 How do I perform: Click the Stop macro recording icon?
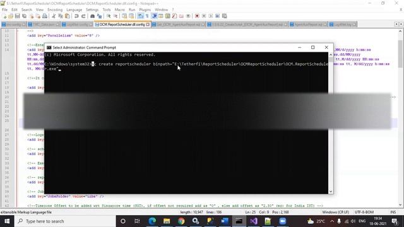tap(204, 16)
